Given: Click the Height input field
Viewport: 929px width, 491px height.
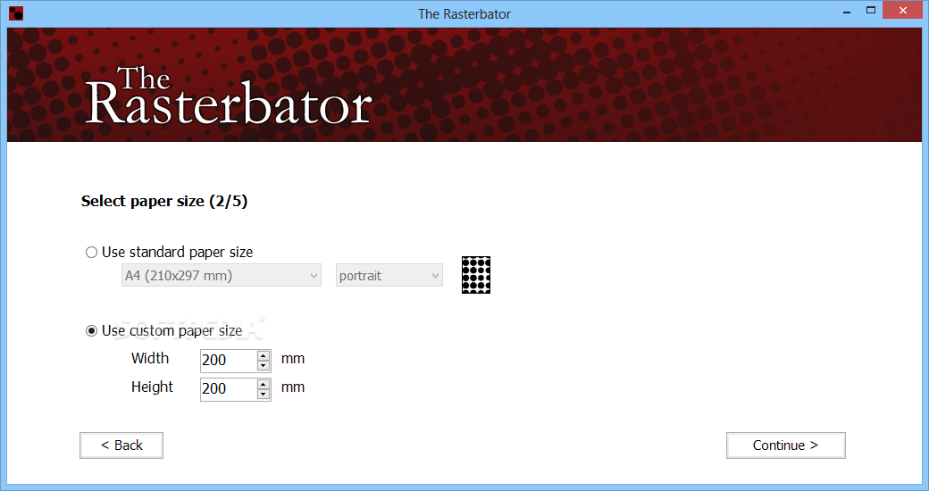Looking at the screenshot, I should [x=229, y=388].
